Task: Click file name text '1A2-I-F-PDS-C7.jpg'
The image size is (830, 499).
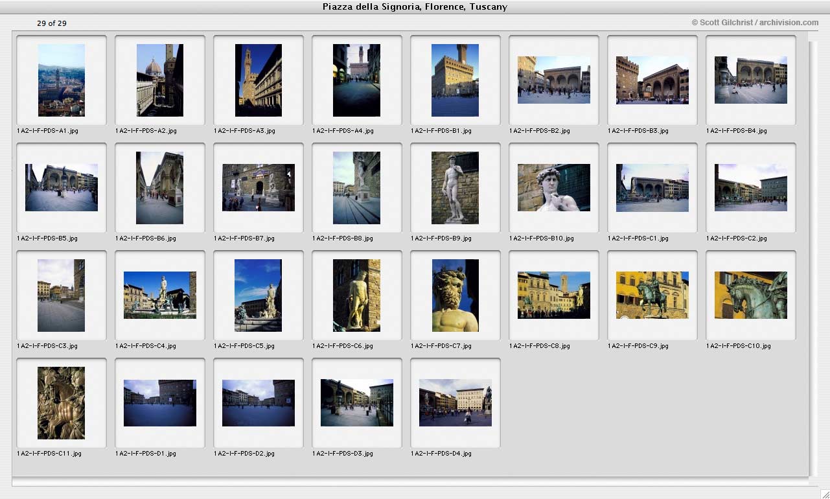Action: click(441, 346)
